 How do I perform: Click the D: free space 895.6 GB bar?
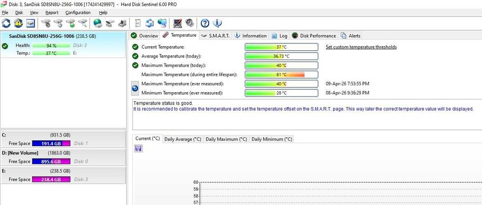click(x=52, y=161)
